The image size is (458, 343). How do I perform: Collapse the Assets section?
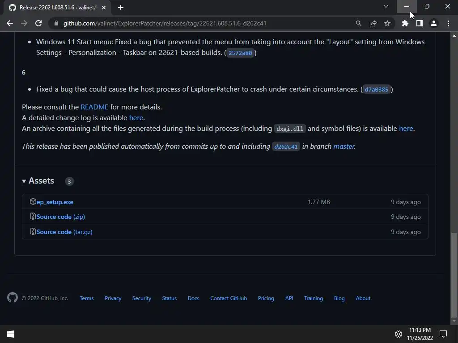pyautogui.click(x=38, y=181)
